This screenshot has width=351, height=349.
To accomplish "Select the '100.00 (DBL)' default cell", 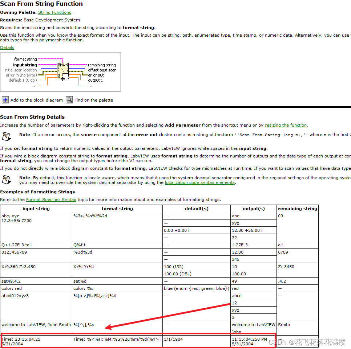I will (197, 274).
